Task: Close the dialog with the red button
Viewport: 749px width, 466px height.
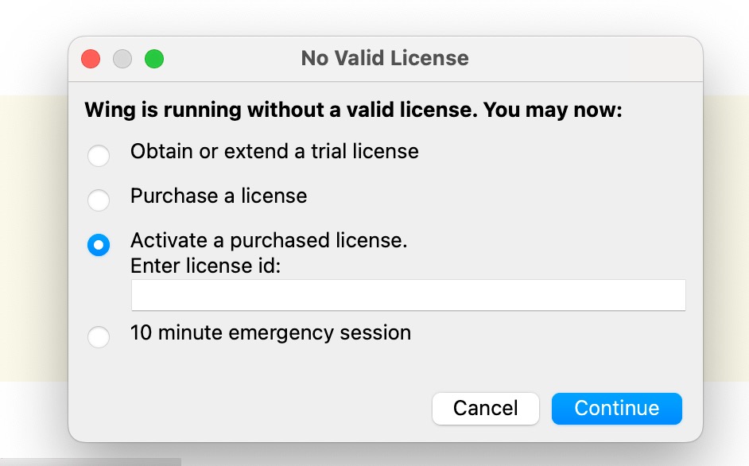Action: point(91,59)
